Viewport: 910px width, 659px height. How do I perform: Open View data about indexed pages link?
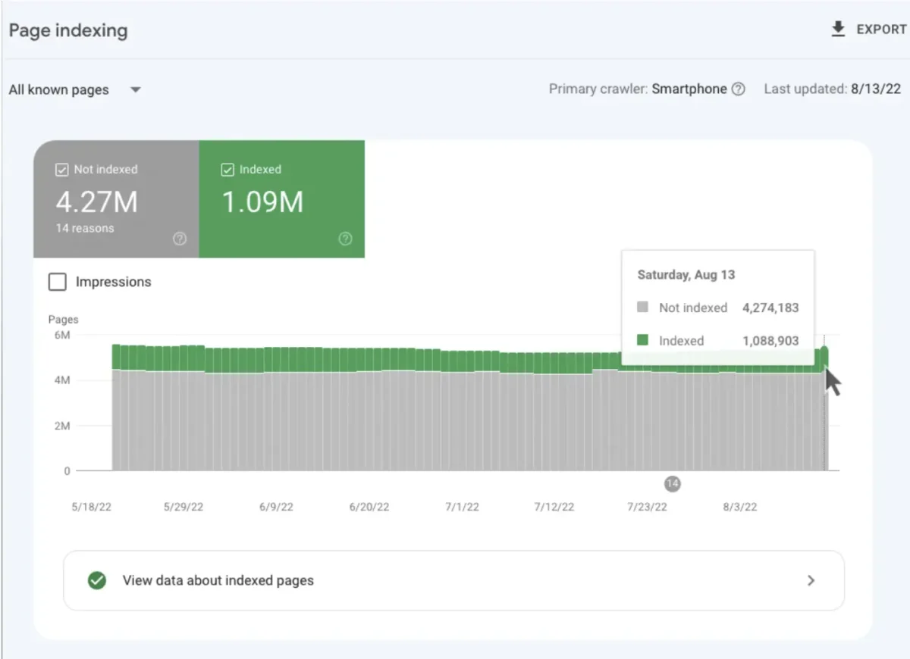pos(453,581)
